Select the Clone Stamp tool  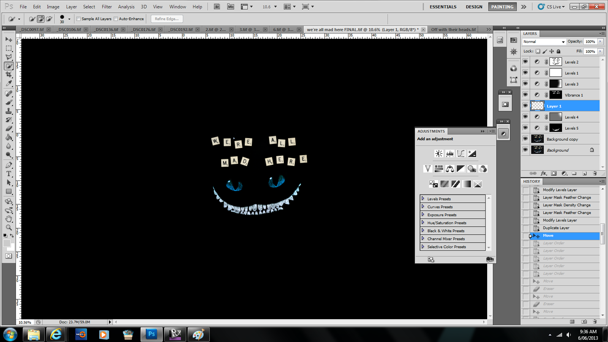9,111
